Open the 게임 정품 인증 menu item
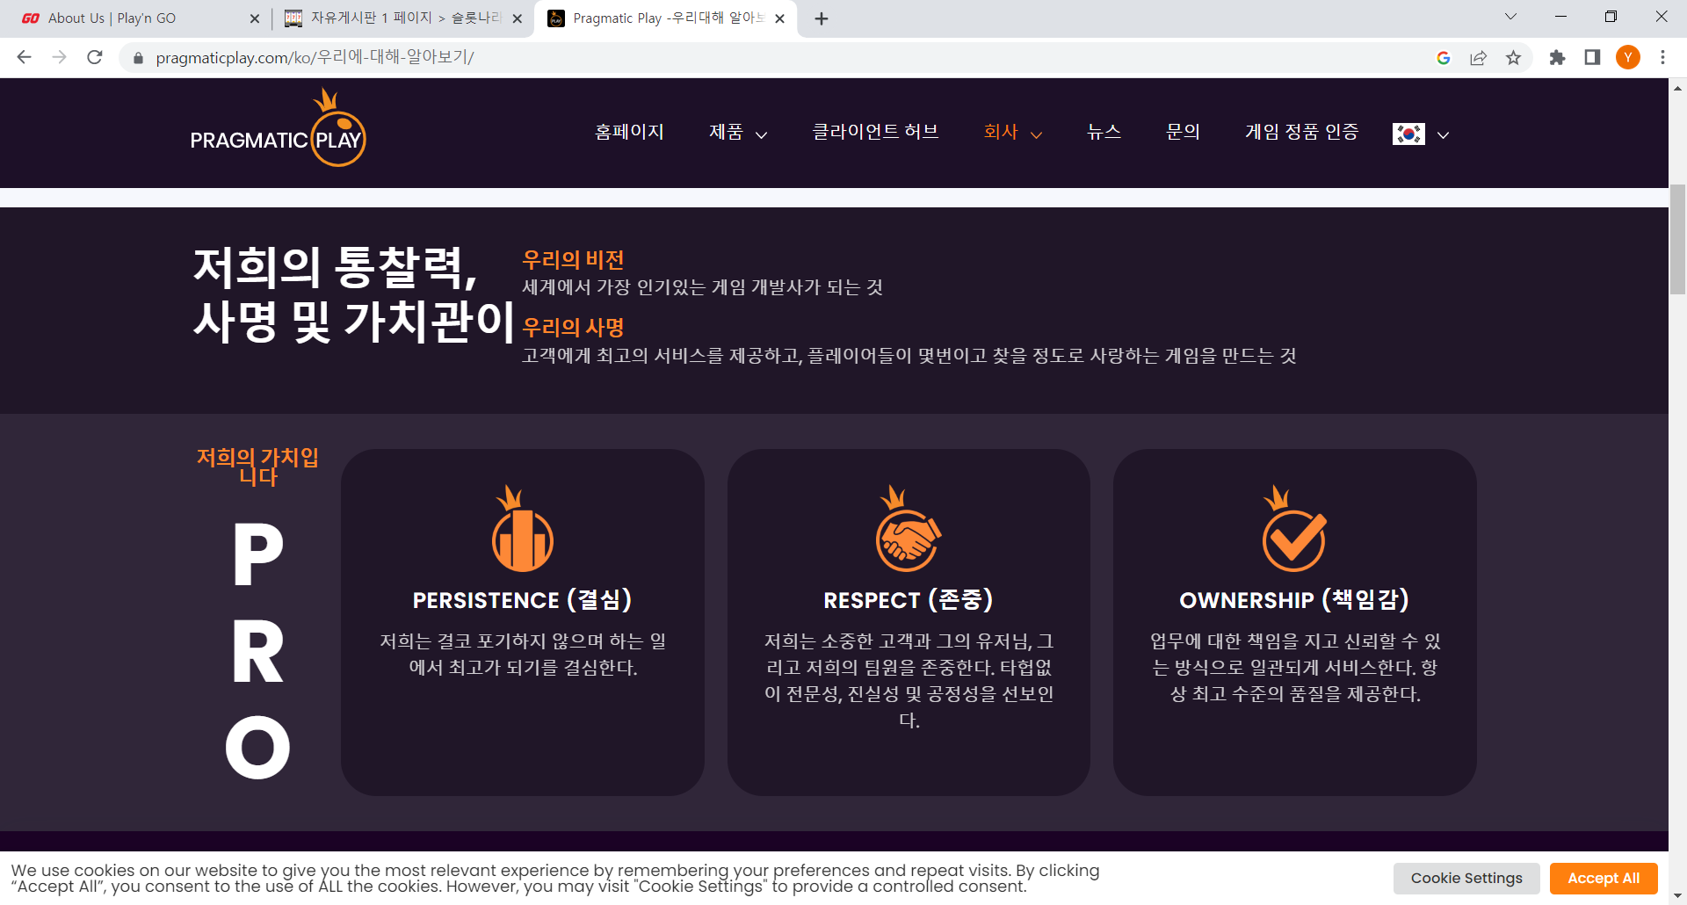The width and height of the screenshot is (1687, 905). (x=1301, y=132)
